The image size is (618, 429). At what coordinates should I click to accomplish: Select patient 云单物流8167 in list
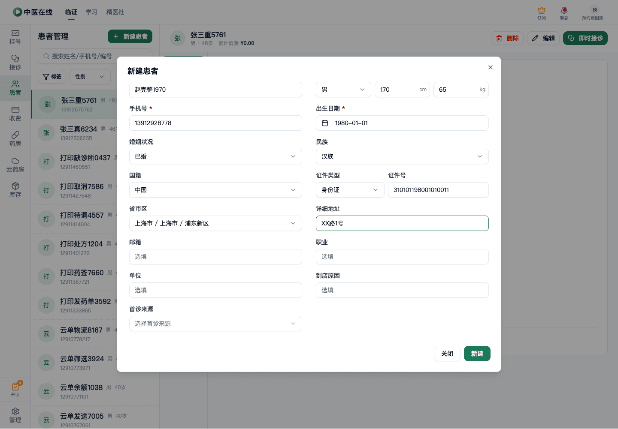74,334
